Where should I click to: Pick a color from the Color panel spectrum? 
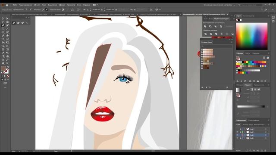click(252, 36)
